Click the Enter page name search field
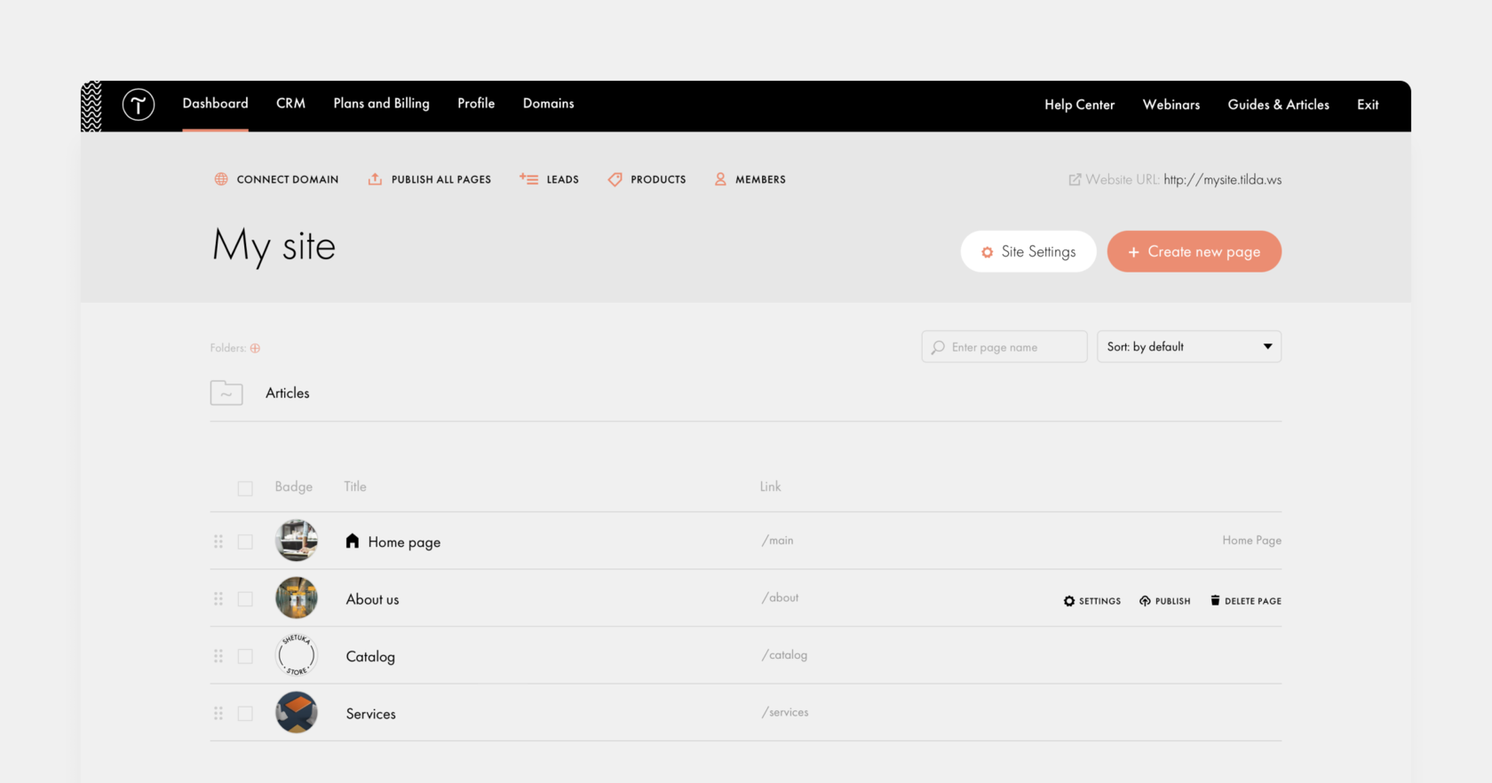Screen dimensions: 1492x783 [1004, 347]
